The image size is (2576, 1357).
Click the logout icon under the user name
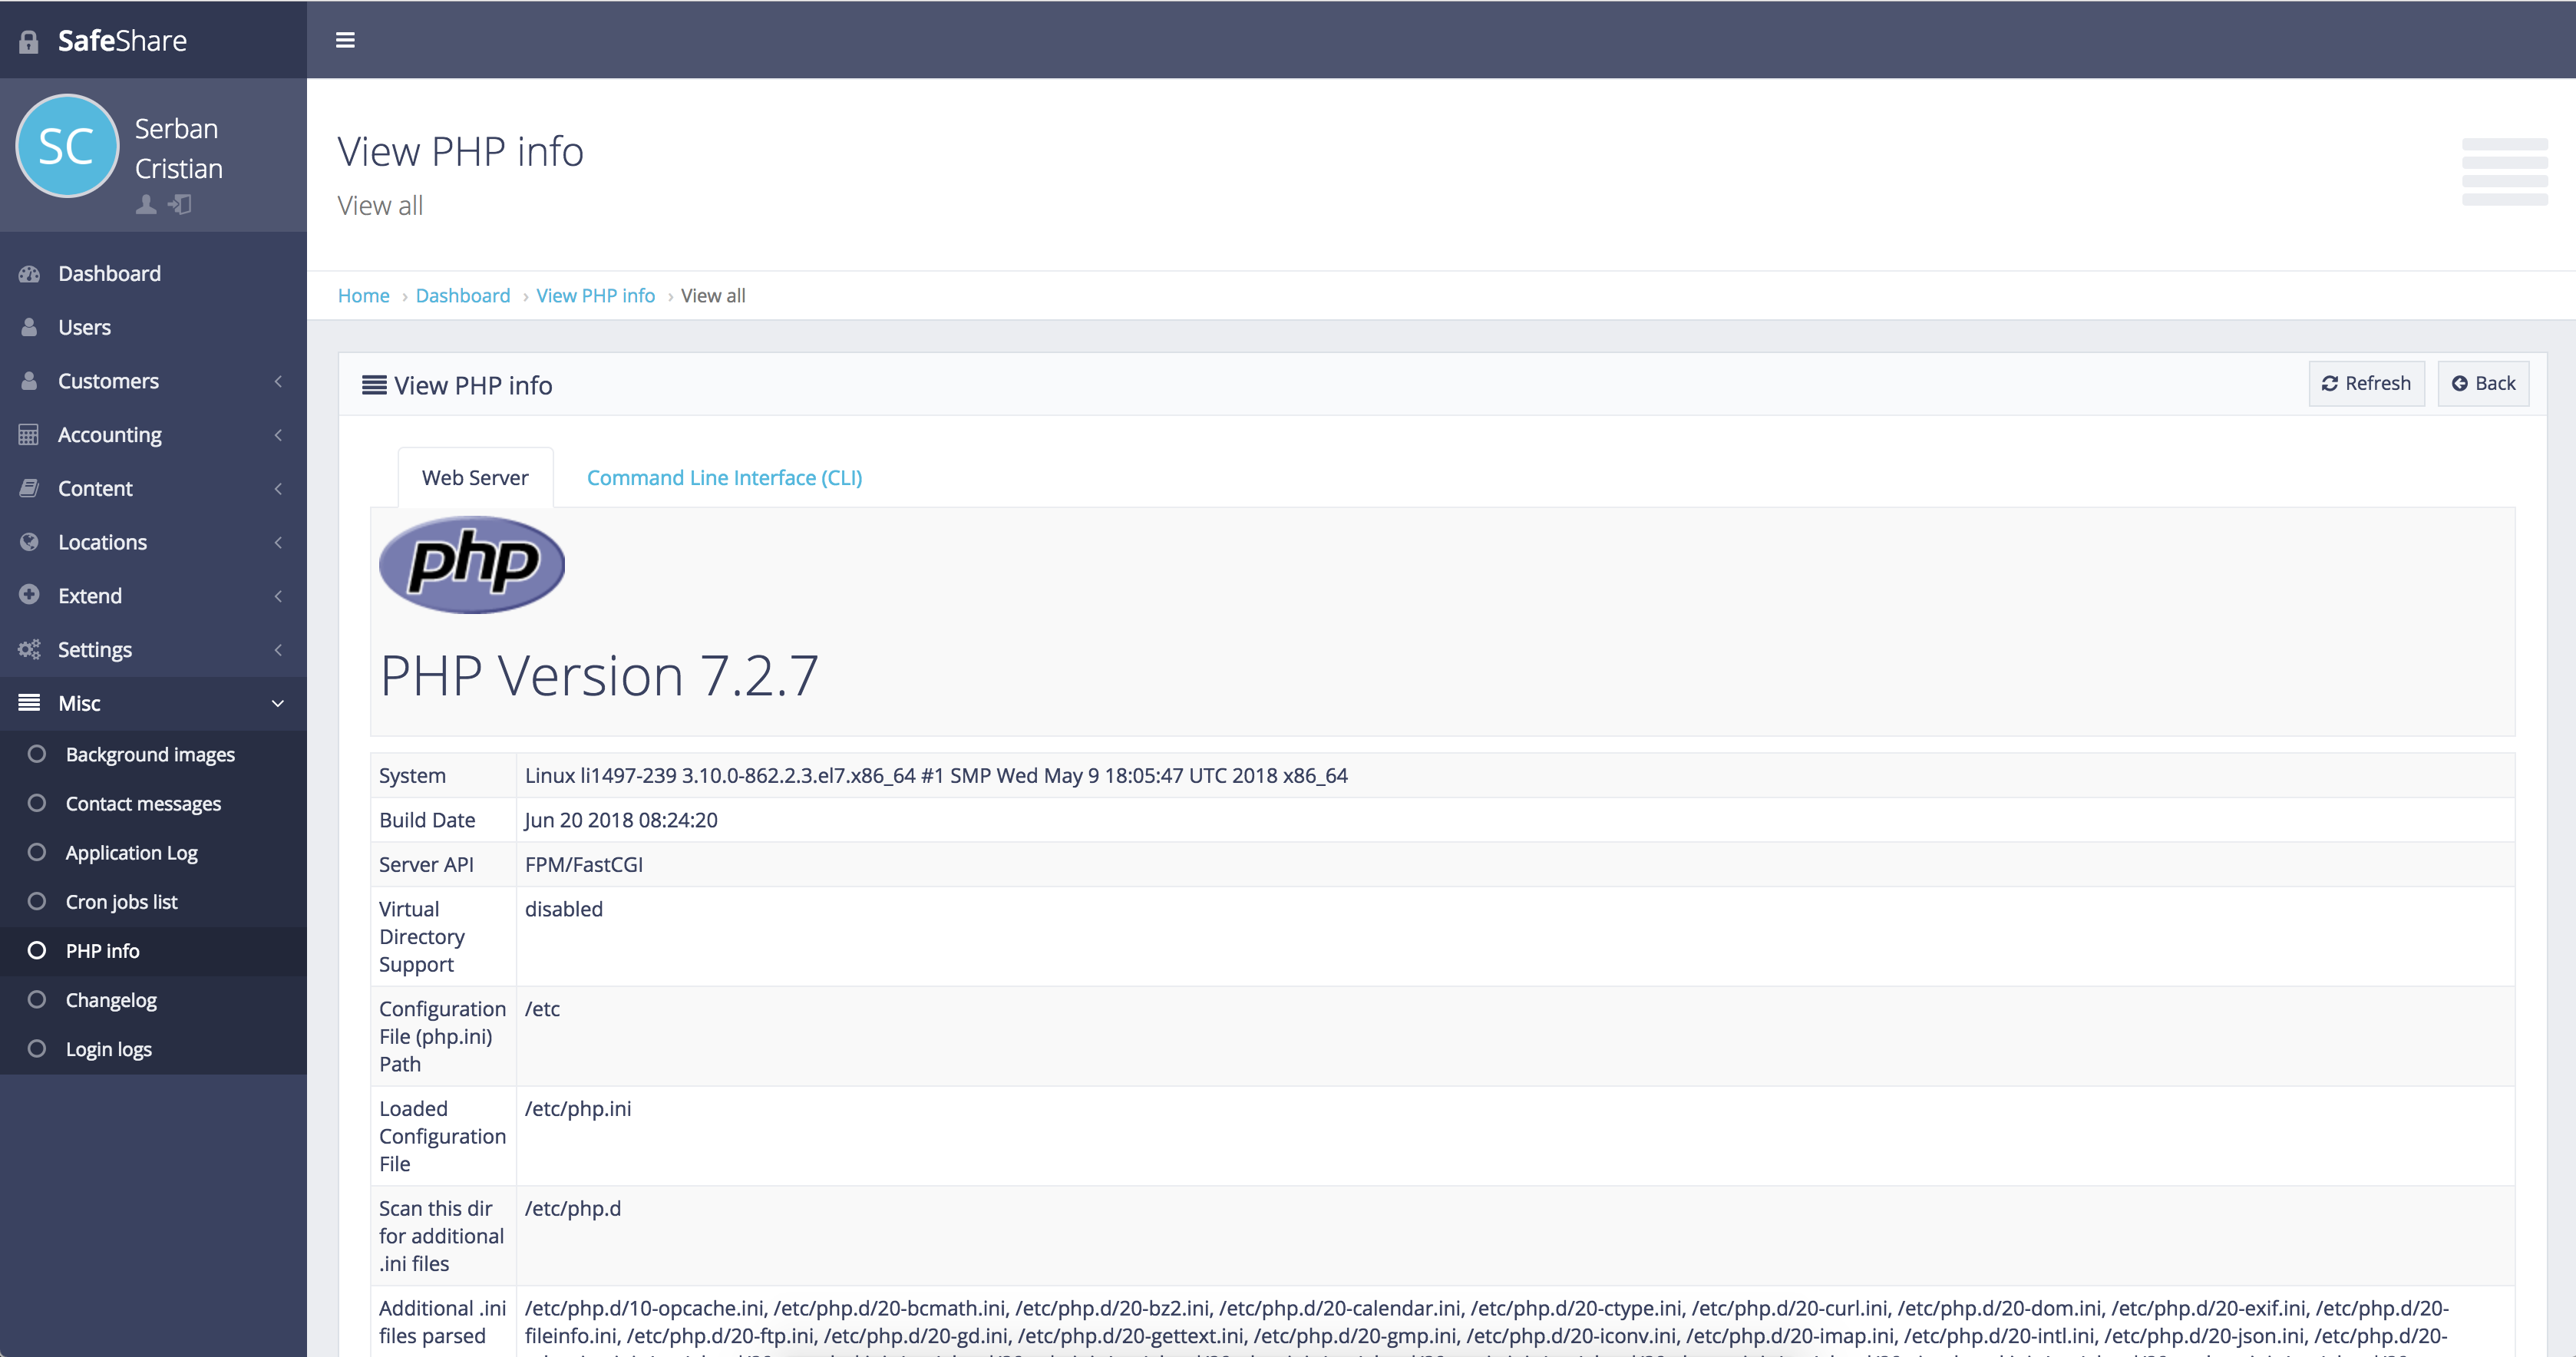pos(180,205)
